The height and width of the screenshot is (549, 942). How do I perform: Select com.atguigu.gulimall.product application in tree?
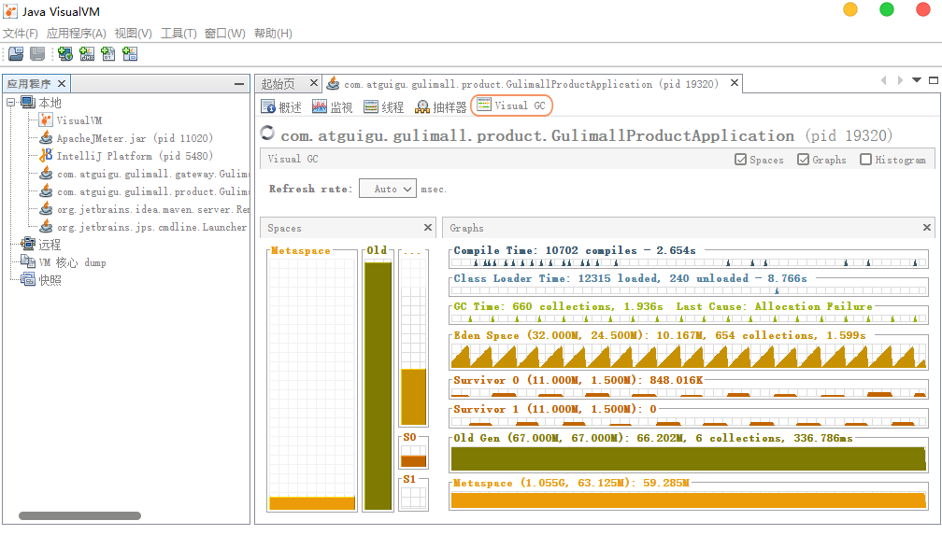click(152, 192)
